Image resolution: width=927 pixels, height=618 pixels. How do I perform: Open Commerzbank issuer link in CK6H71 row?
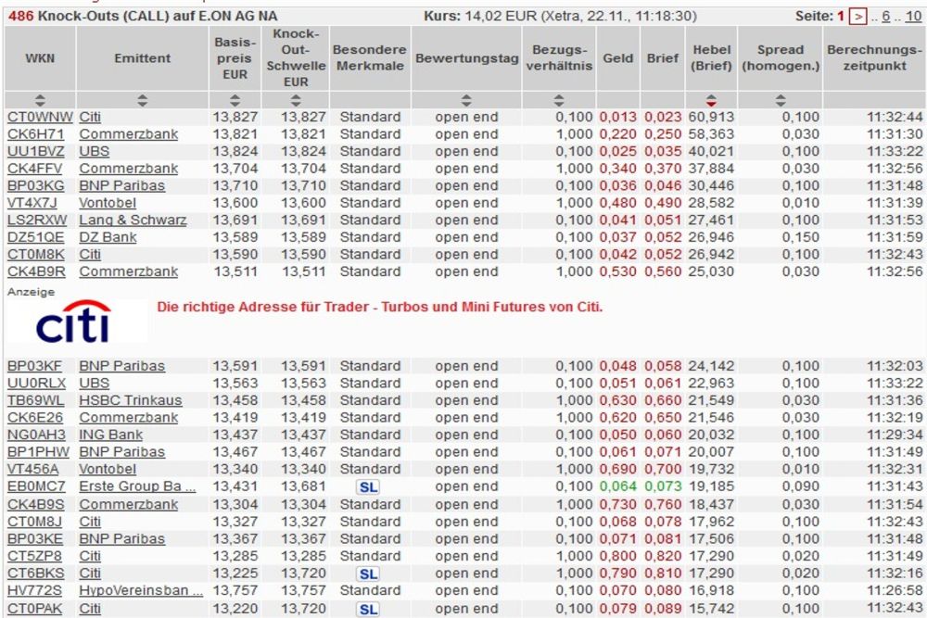128,134
